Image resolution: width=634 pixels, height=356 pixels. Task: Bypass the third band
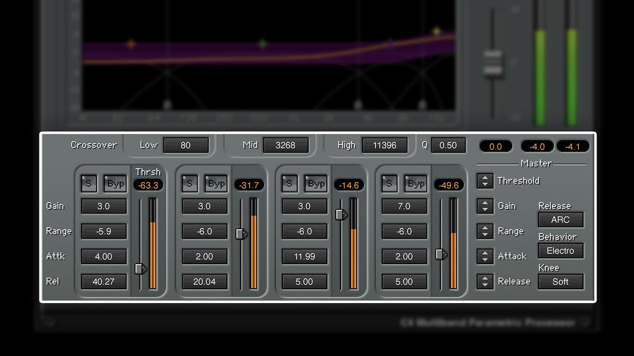click(x=316, y=183)
